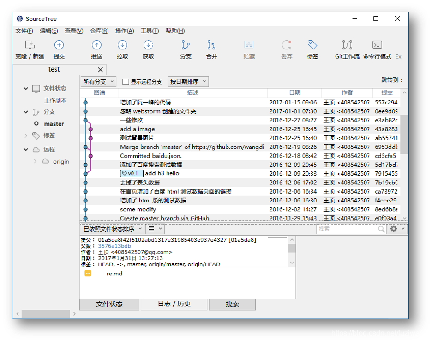Click the branch icon beside 分支 in the sidebar
432x342 pixels.
click(36, 112)
